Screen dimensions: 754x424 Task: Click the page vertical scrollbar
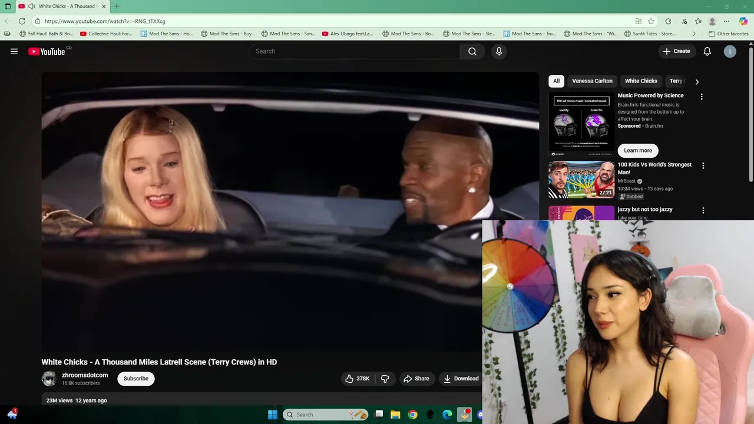click(x=750, y=115)
